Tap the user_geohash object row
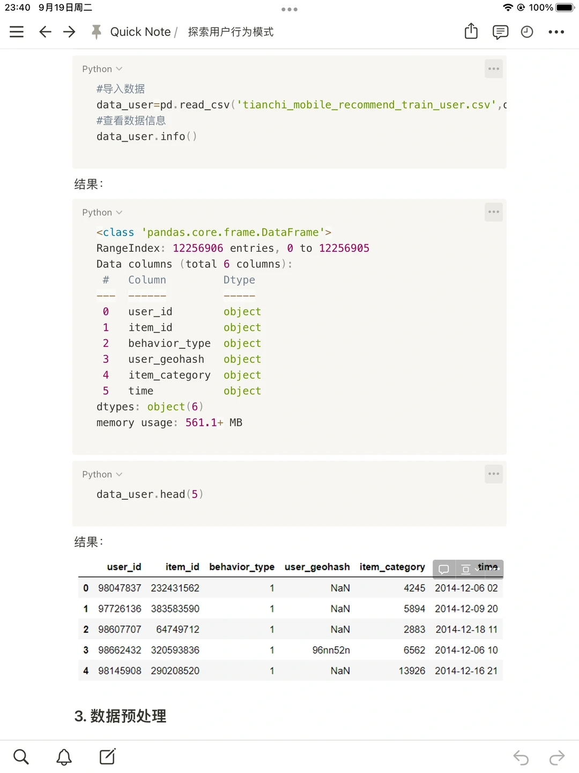This screenshot has height=773, width=579. coord(182,359)
